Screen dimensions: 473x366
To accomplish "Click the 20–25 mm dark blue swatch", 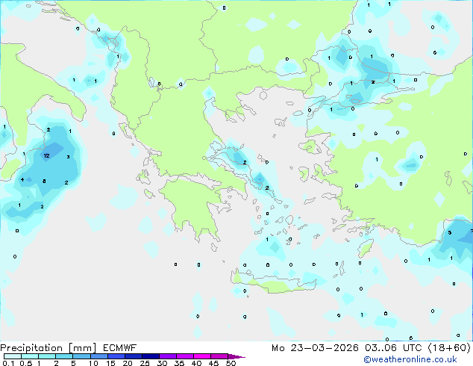I will (133, 356).
